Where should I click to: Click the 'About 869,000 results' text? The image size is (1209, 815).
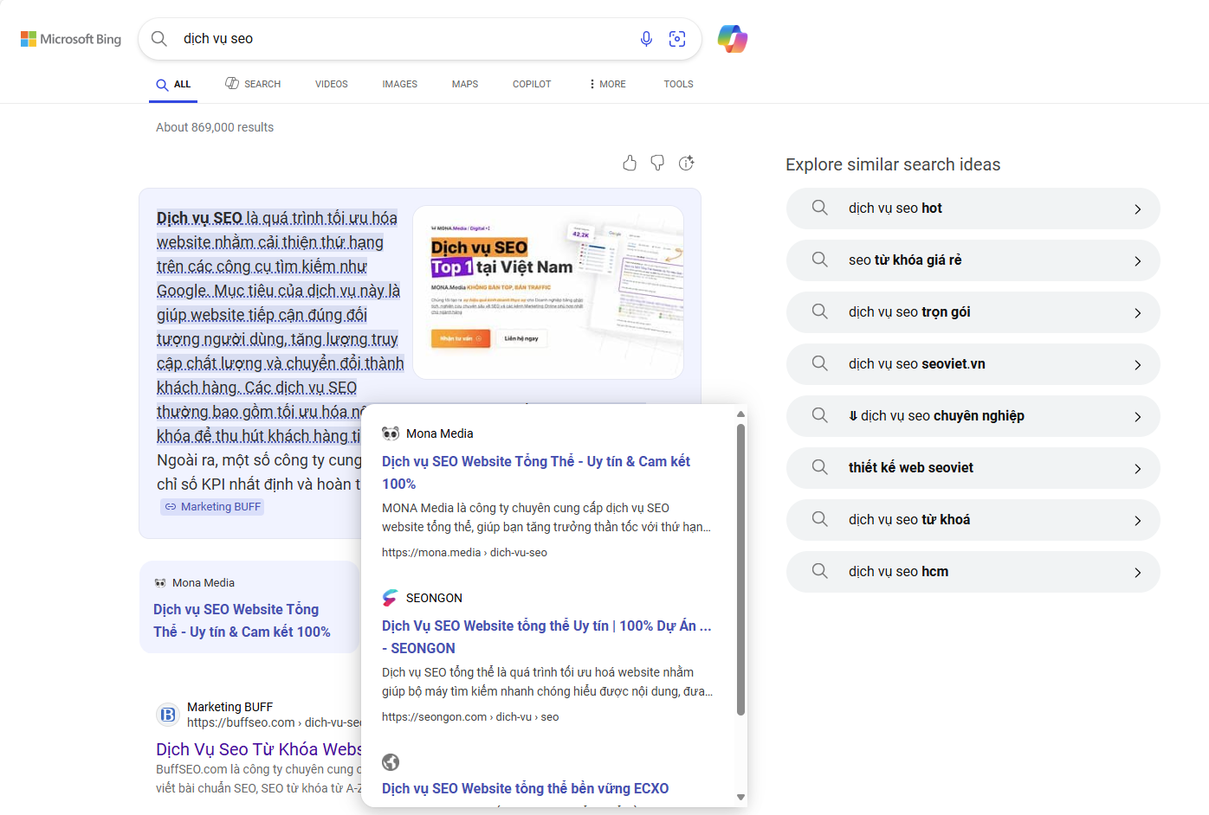pos(215,127)
